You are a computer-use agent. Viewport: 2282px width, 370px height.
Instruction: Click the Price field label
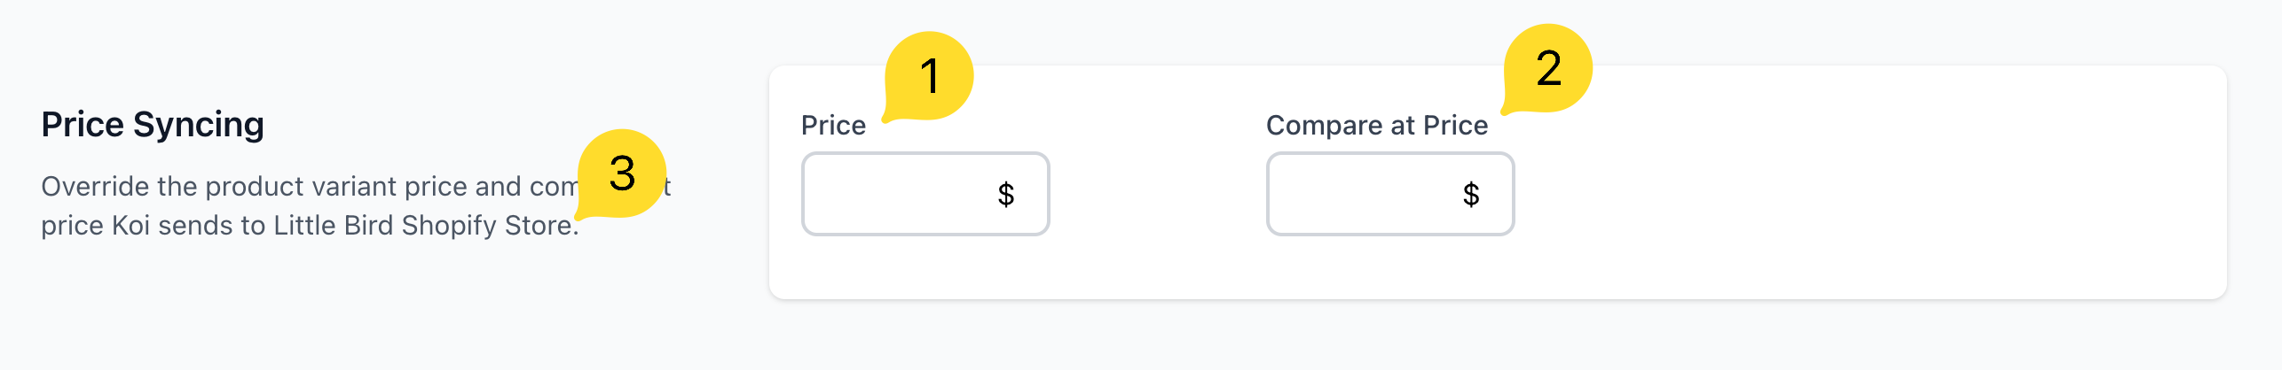833,126
